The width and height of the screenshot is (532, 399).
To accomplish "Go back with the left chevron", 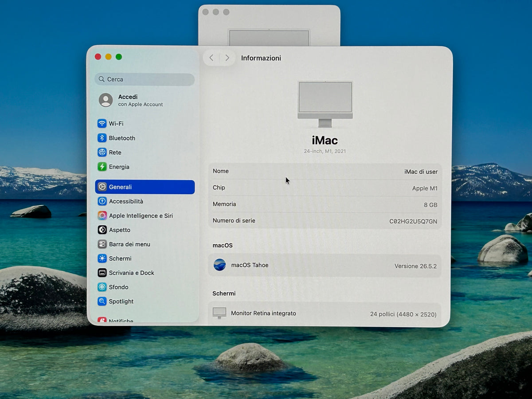I will click(x=211, y=58).
